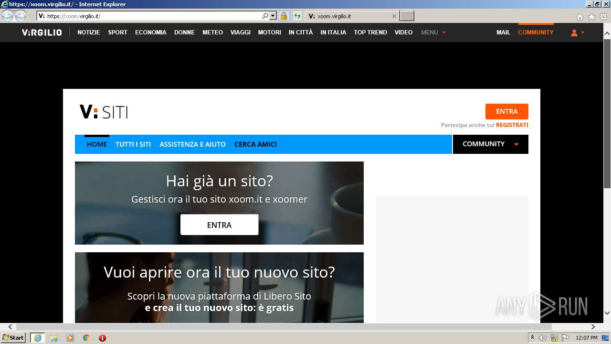The image size is (611, 344).
Task: Close the xoom.virgilio.it tab
Action: 394,16
